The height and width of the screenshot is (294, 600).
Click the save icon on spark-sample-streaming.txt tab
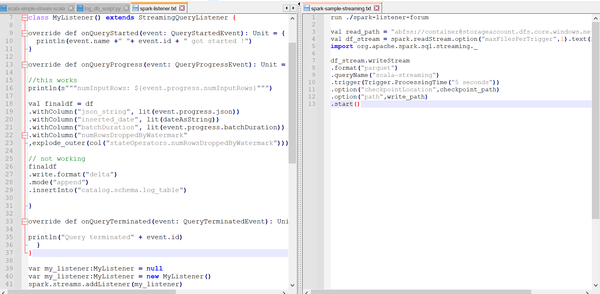coord(307,8)
